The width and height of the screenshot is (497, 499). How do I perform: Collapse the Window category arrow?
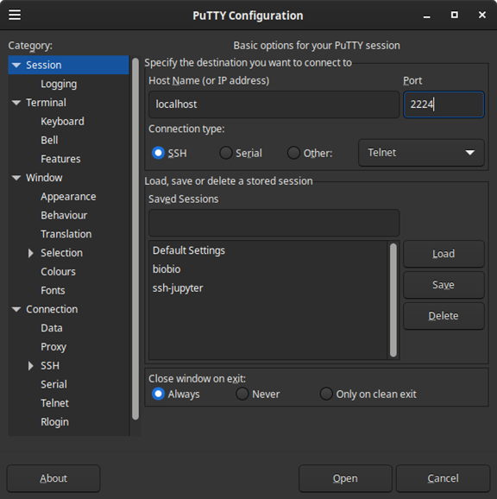point(16,178)
